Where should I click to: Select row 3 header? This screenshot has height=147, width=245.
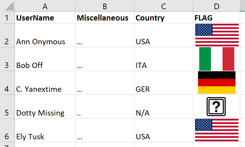tap(7, 59)
